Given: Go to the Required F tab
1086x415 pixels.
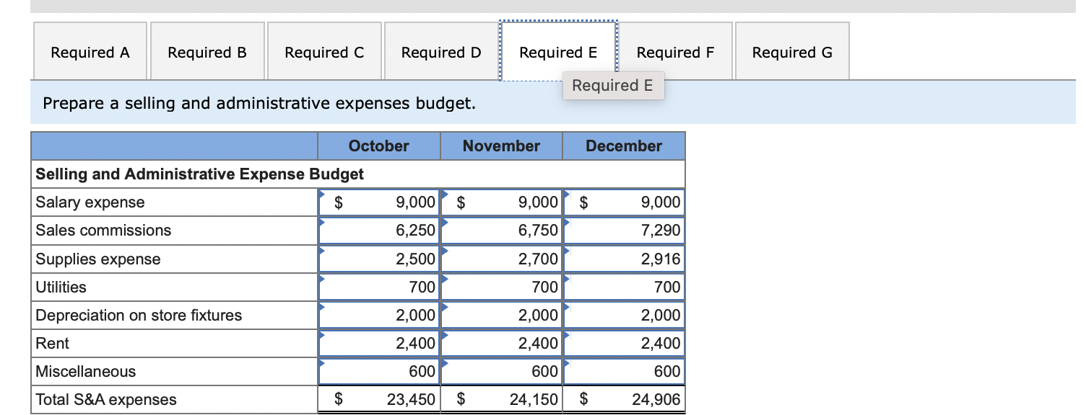Looking at the screenshot, I should (x=676, y=51).
